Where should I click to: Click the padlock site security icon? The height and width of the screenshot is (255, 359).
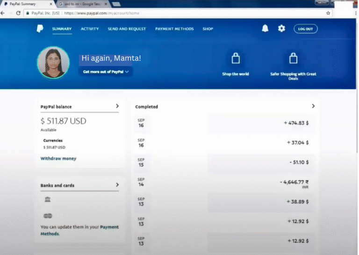click(28, 13)
